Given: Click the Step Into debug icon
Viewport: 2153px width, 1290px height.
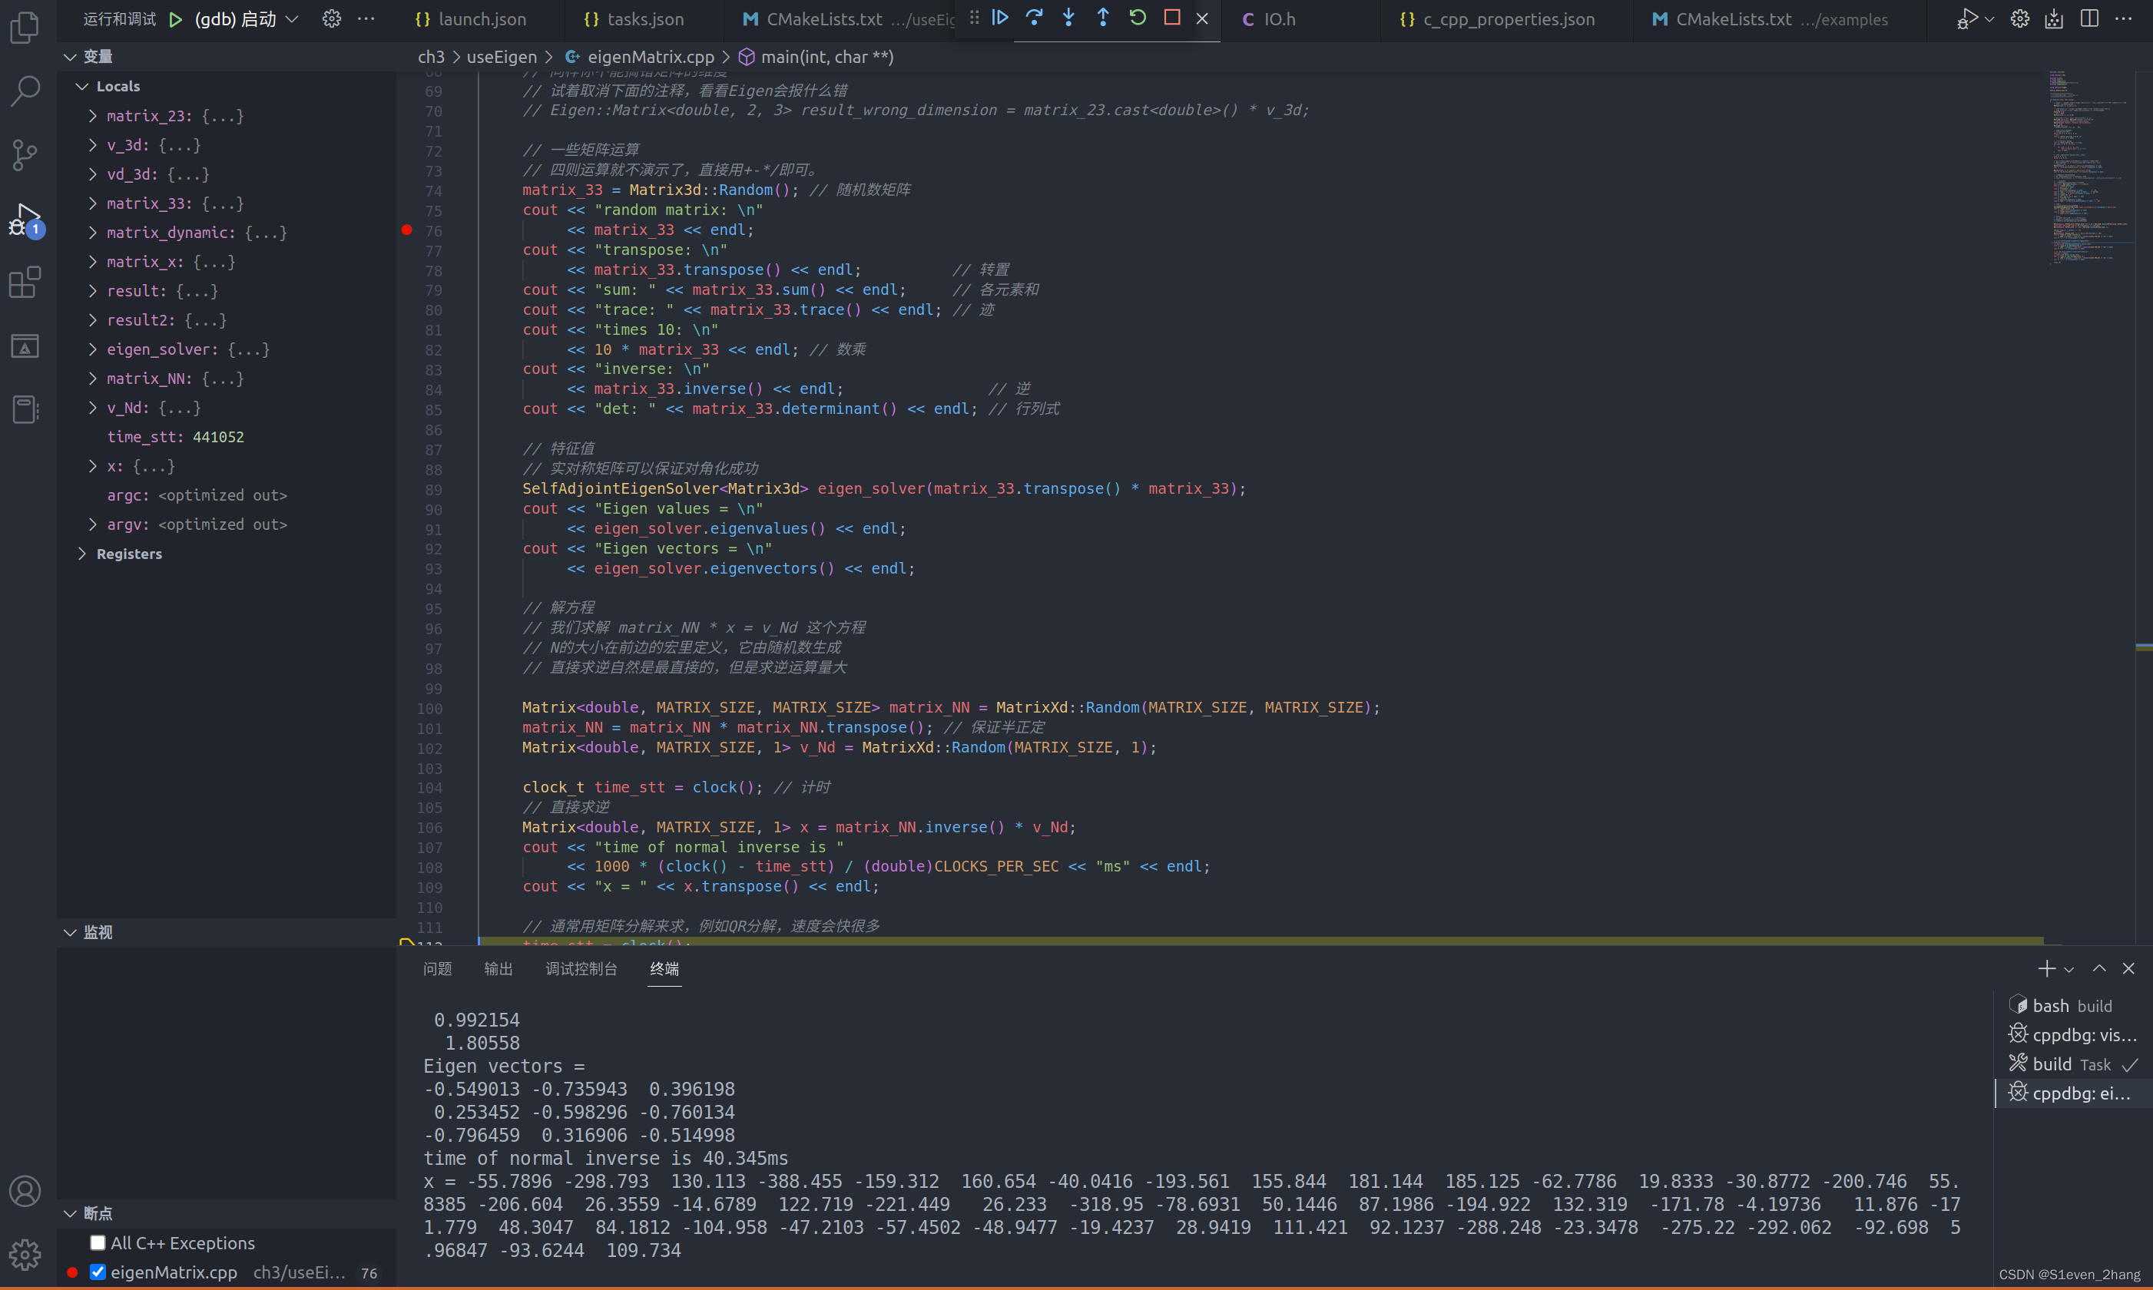Looking at the screenshot, I should (x=1068, y=18).
